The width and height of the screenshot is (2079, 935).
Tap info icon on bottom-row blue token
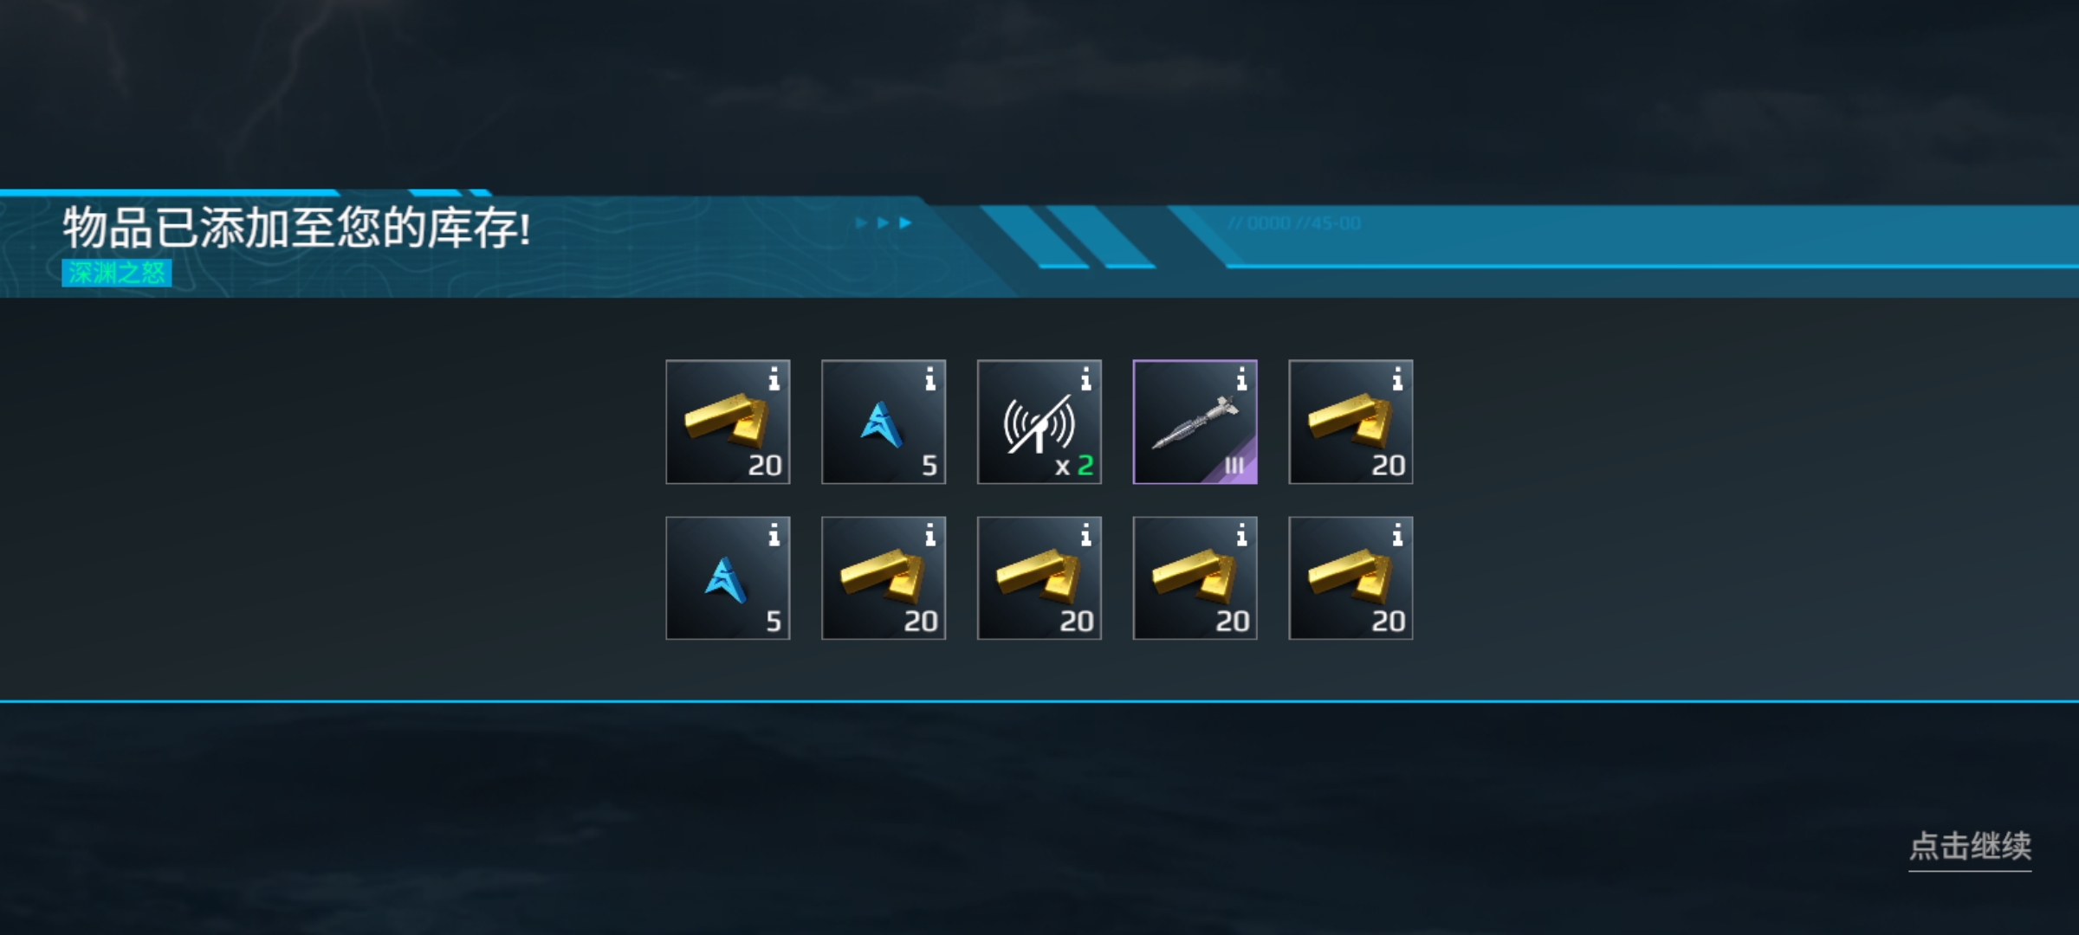pos(774,535)
